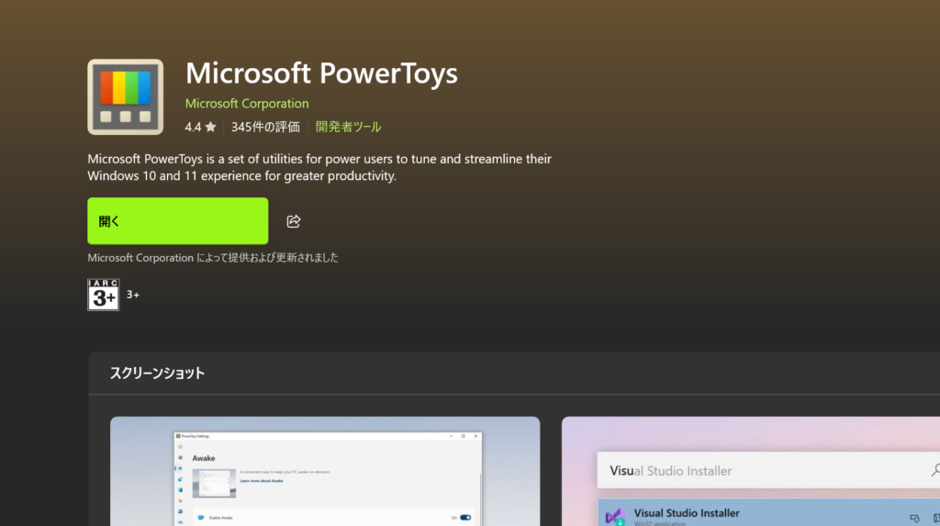This screenshot has width=940, height=526.
Task: Click the IARC 3+ rating badge
Action: click(x=103, y=295)
